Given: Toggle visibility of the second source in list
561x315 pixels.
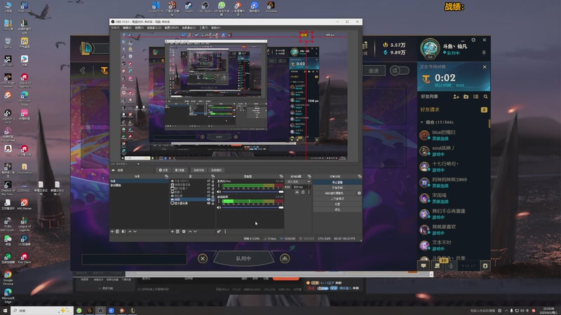Looking at the screenshot, I should (208, 185).
